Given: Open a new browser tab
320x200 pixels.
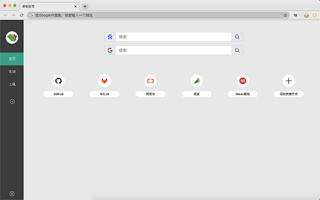Looking at the screenshot, I should [85, 6].
